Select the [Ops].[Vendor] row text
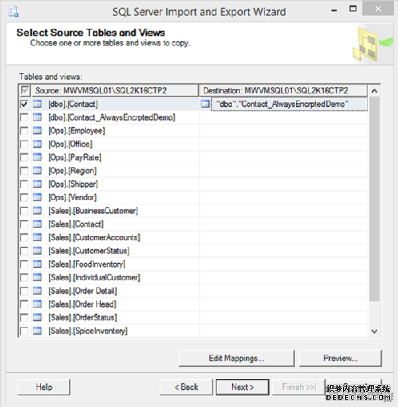Image resolution: width=398 pixels, height=407 pixels. (72, 198)
